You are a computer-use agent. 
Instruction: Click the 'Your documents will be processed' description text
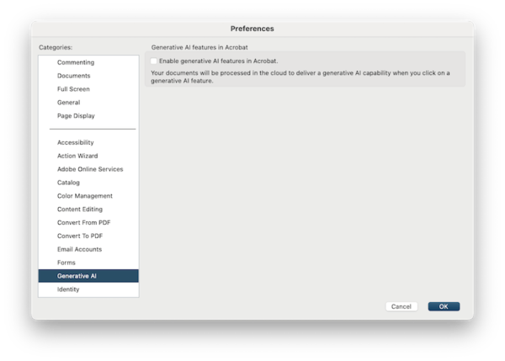tap(300, 77)
